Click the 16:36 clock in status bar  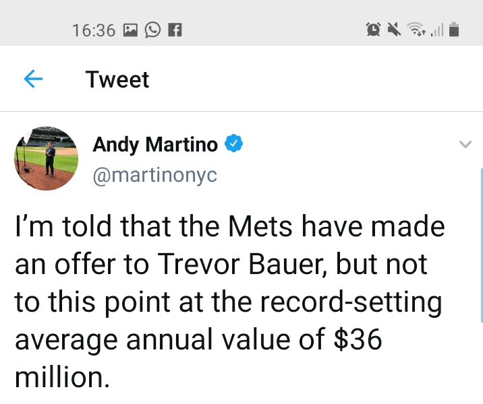point(93,30)
